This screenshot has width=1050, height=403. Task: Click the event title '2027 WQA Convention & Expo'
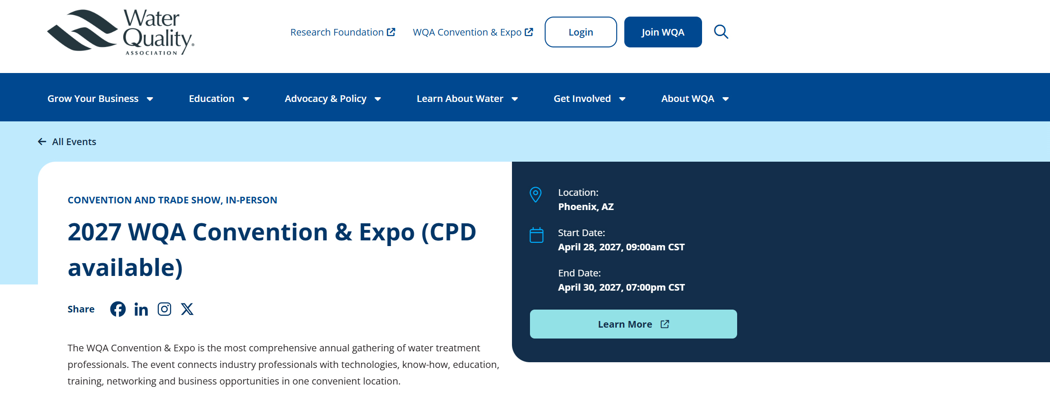[272, 249]
